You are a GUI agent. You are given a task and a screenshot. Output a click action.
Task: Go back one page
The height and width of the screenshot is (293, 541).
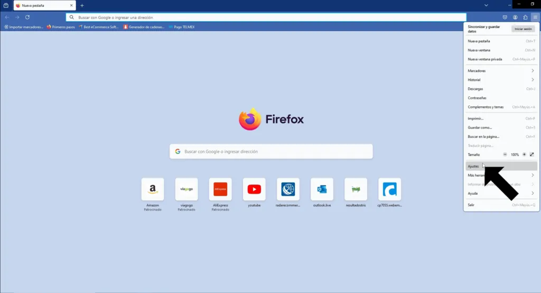coord(7,17)
